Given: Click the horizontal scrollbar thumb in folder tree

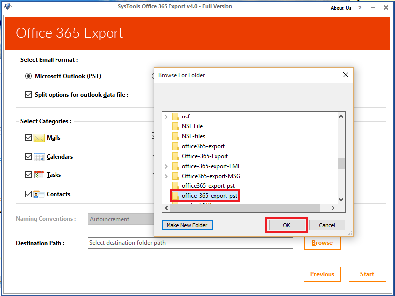Looking at the screenshot, I should tap(245, 208).
